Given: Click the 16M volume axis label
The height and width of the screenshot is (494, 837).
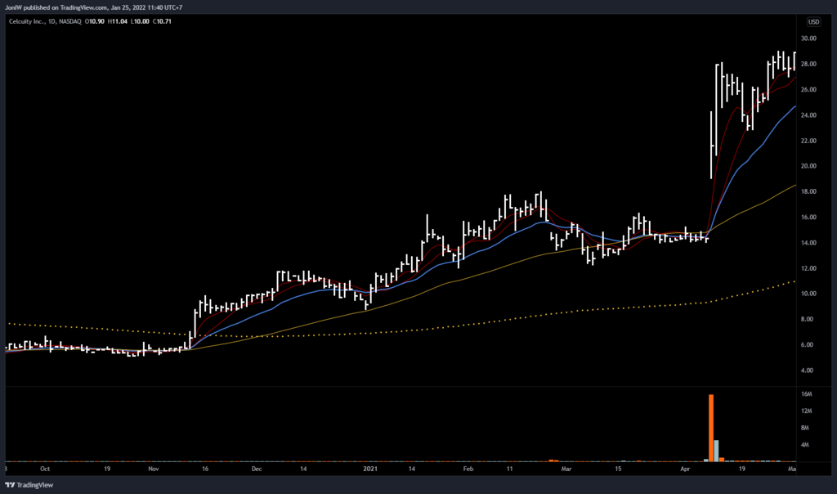Looking at the screenshot, I should pyautogui.click(x=806, y=394).
